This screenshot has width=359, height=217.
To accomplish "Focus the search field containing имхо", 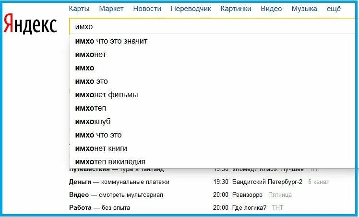I will (214, 26).
